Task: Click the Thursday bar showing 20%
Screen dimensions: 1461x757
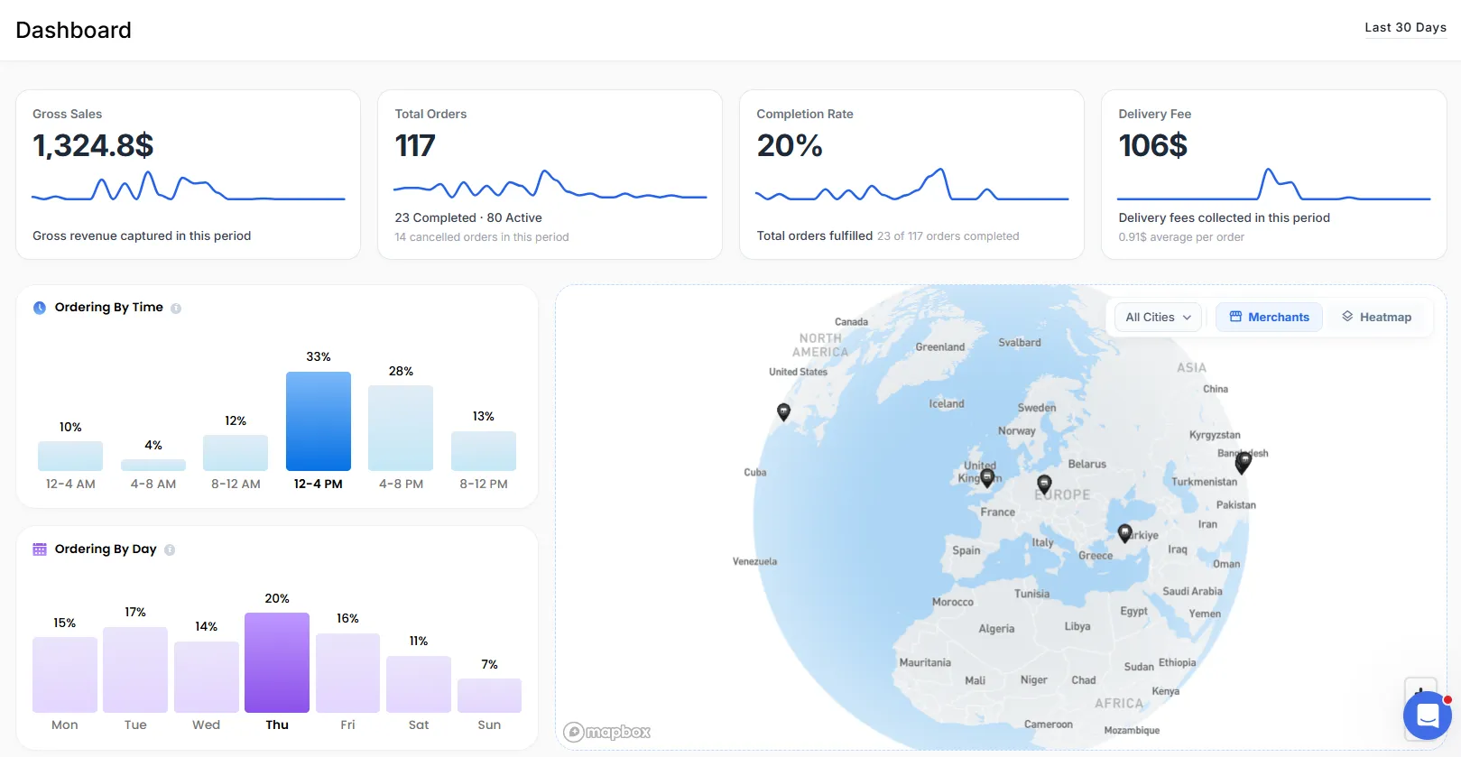Action: [277, 663]
